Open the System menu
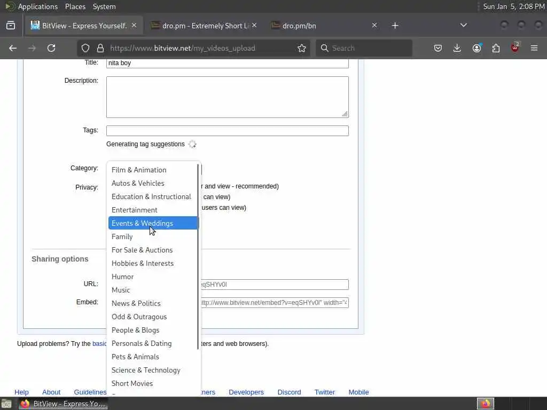The height and width of the screenshot is (410, 547). coord(104,6)
